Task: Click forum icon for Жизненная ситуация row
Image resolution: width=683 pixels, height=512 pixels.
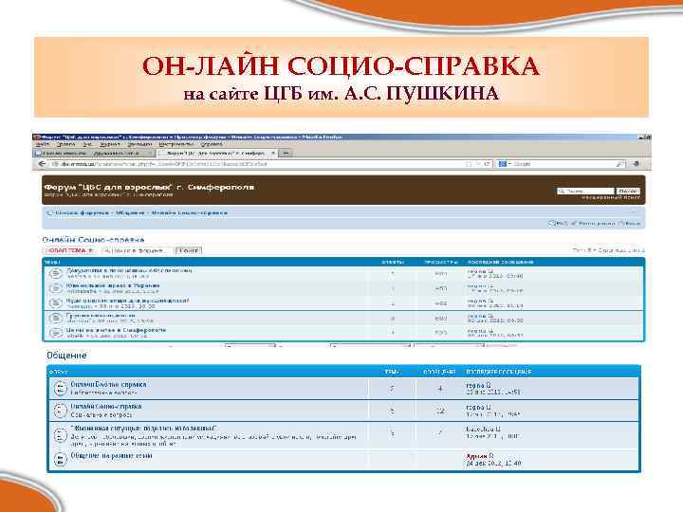Action: click(60, 435)
